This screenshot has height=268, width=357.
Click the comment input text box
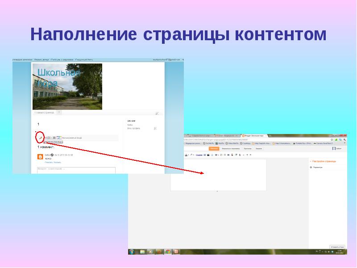point(76,170)
